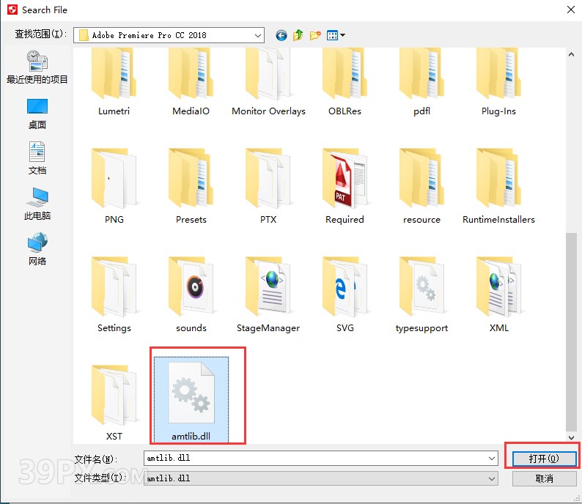Go up one folder level icon
Image resolution: width=582 pixels, height=504 pixels.
coord(298,35)
